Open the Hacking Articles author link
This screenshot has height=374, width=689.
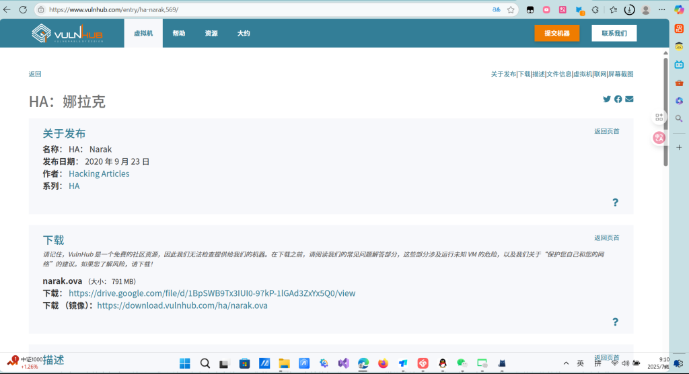(x=99, y=174)
